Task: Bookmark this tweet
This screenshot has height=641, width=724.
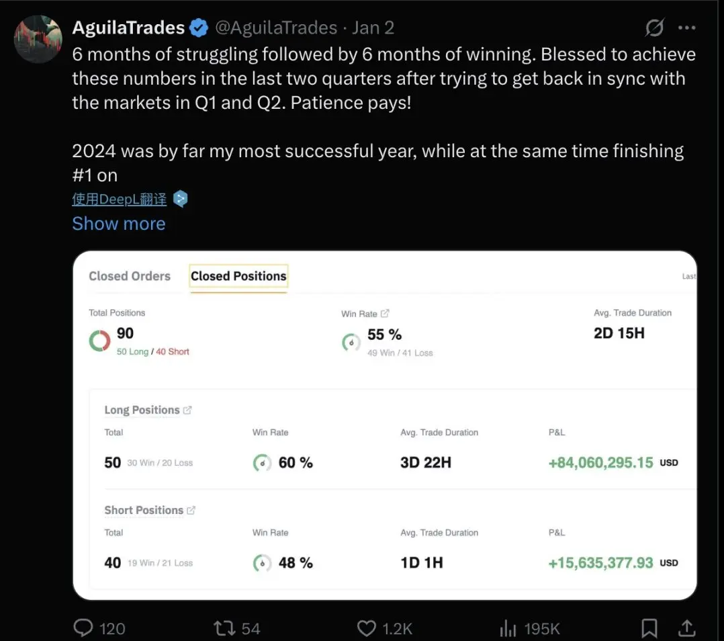Action: pyautogui.click(x=649, y=628)
